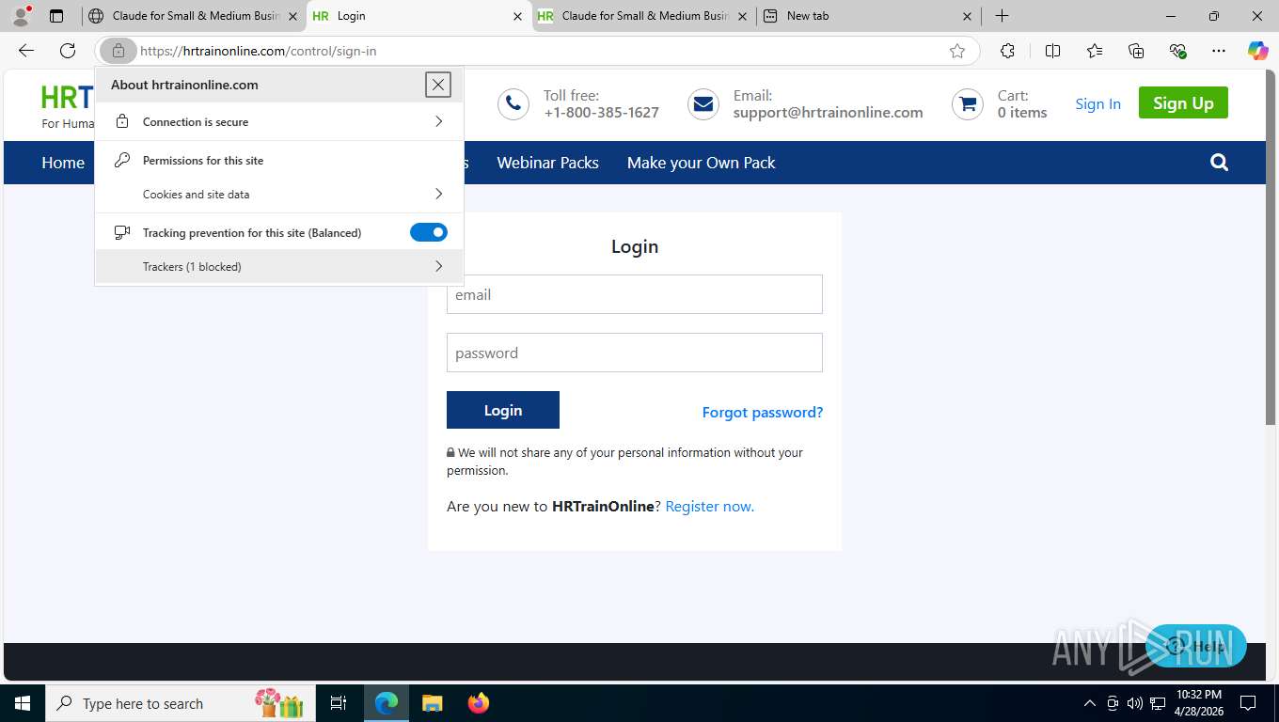
Task: Add page to favorites with star icon
Action: pyautogui.click(x=957, y=51)
